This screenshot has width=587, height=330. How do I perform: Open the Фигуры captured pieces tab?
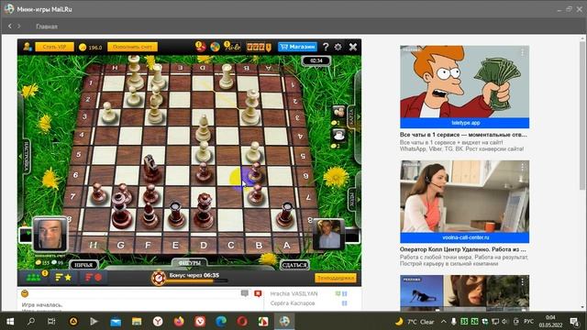pos(190,263)
